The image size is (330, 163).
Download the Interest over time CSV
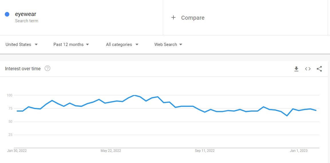tap(296, 69)
